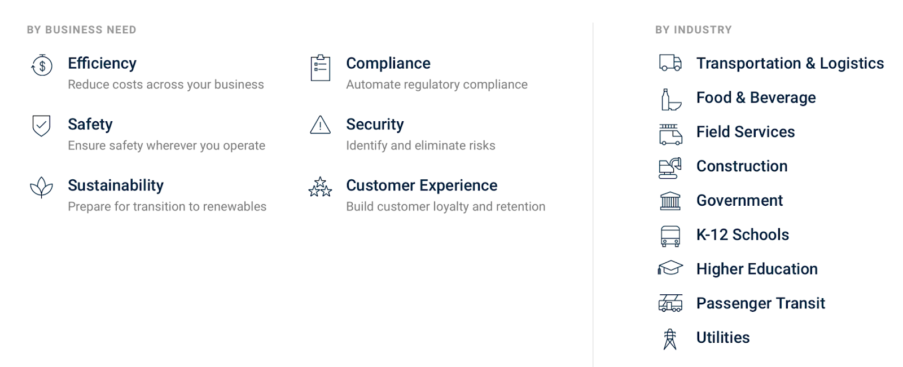Click the truck Transportation & Logistics icon

point(670,63)
